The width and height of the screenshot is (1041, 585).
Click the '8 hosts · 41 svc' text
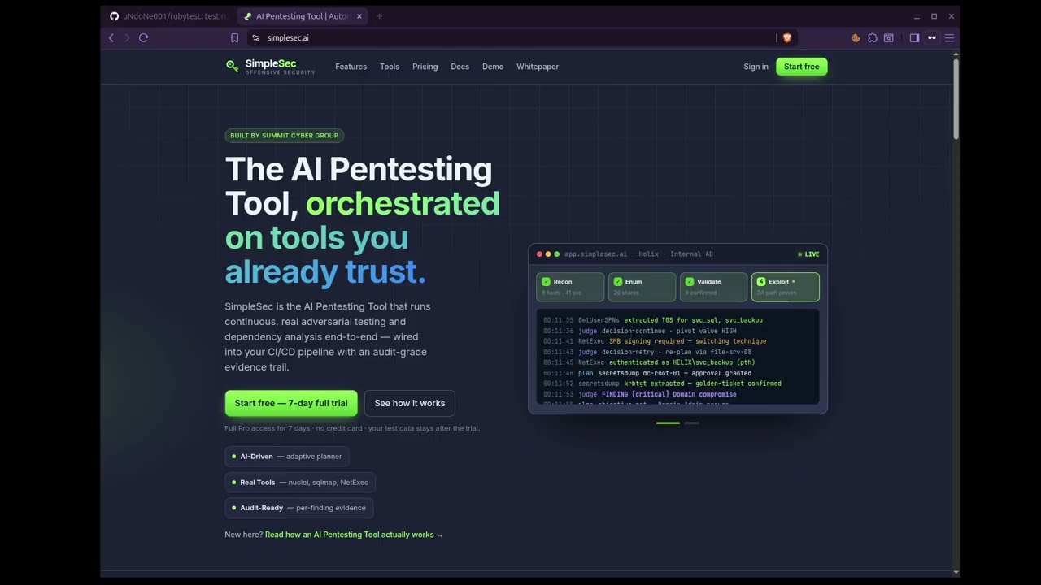[562, 292]
